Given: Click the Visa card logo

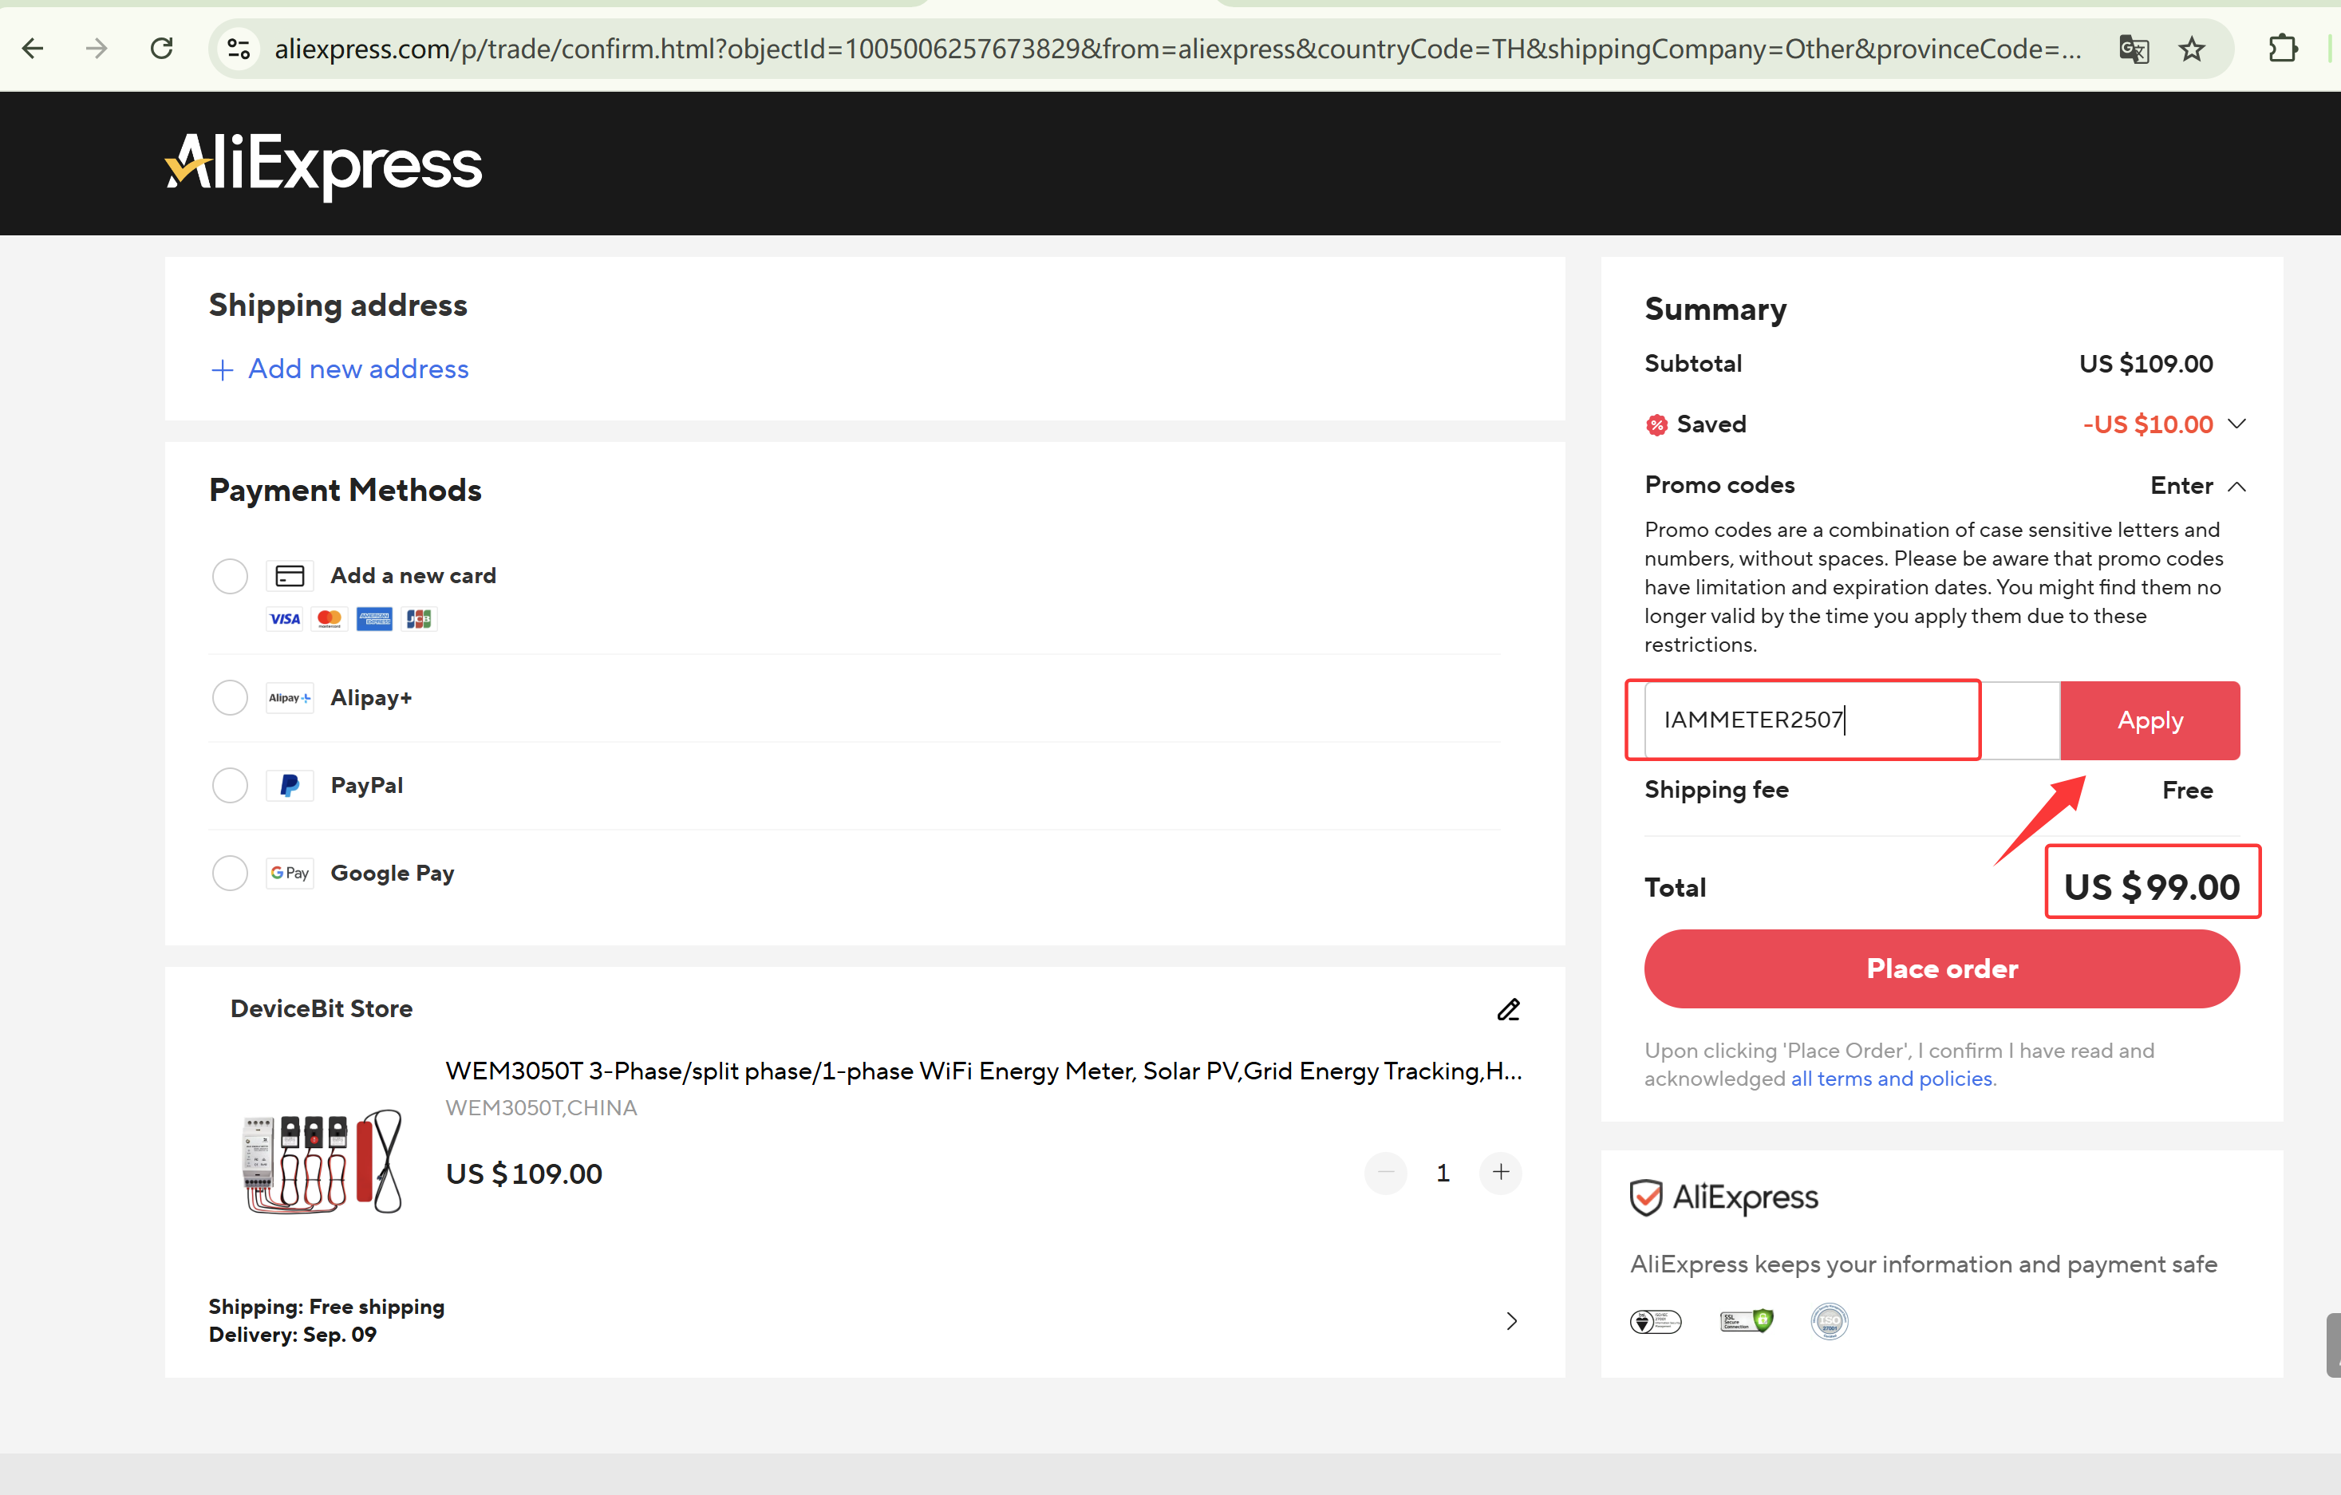Looking at the screenshot, I should point(285,619).
